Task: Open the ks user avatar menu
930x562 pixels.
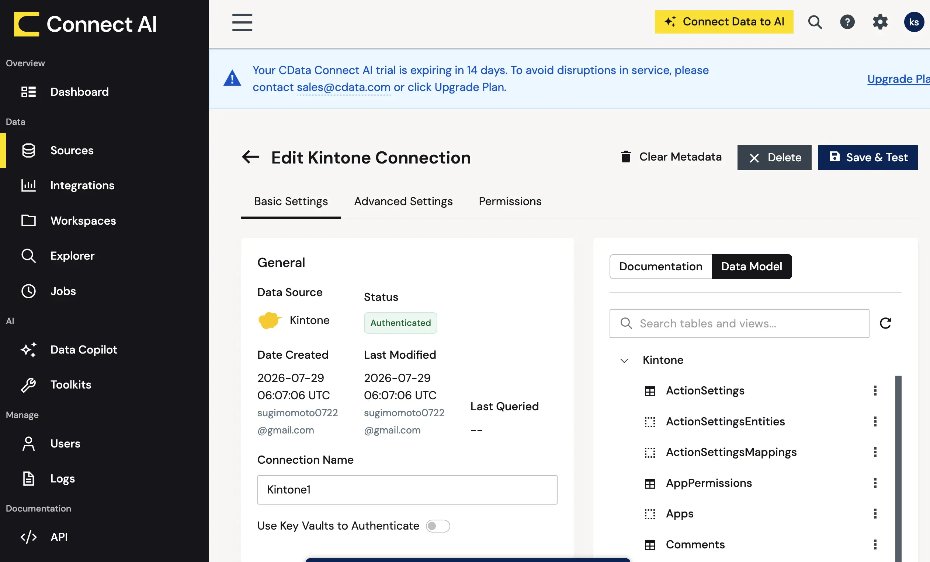Action: [x=914, y=22]
